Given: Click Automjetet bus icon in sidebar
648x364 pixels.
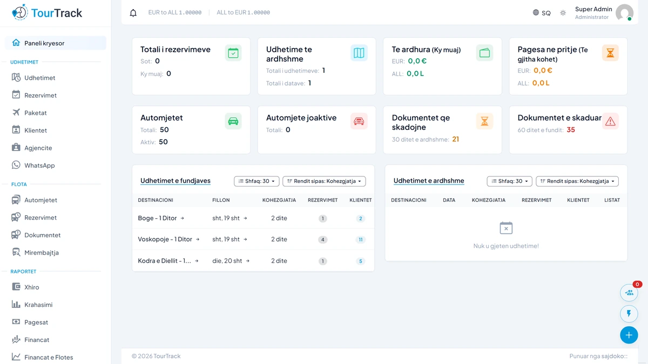Looking at the screenshot, I should coord(16,200).
